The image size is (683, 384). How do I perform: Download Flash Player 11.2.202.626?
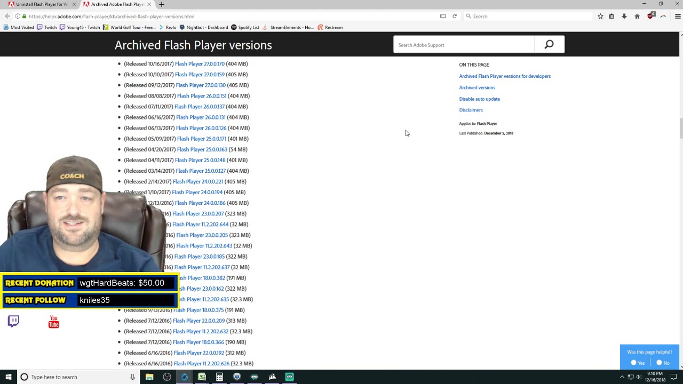pos(202,364)
